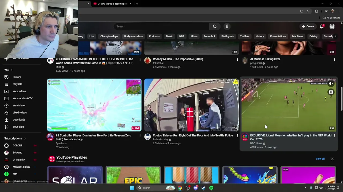Show more category chips with right arrow

tap(335, 36)
